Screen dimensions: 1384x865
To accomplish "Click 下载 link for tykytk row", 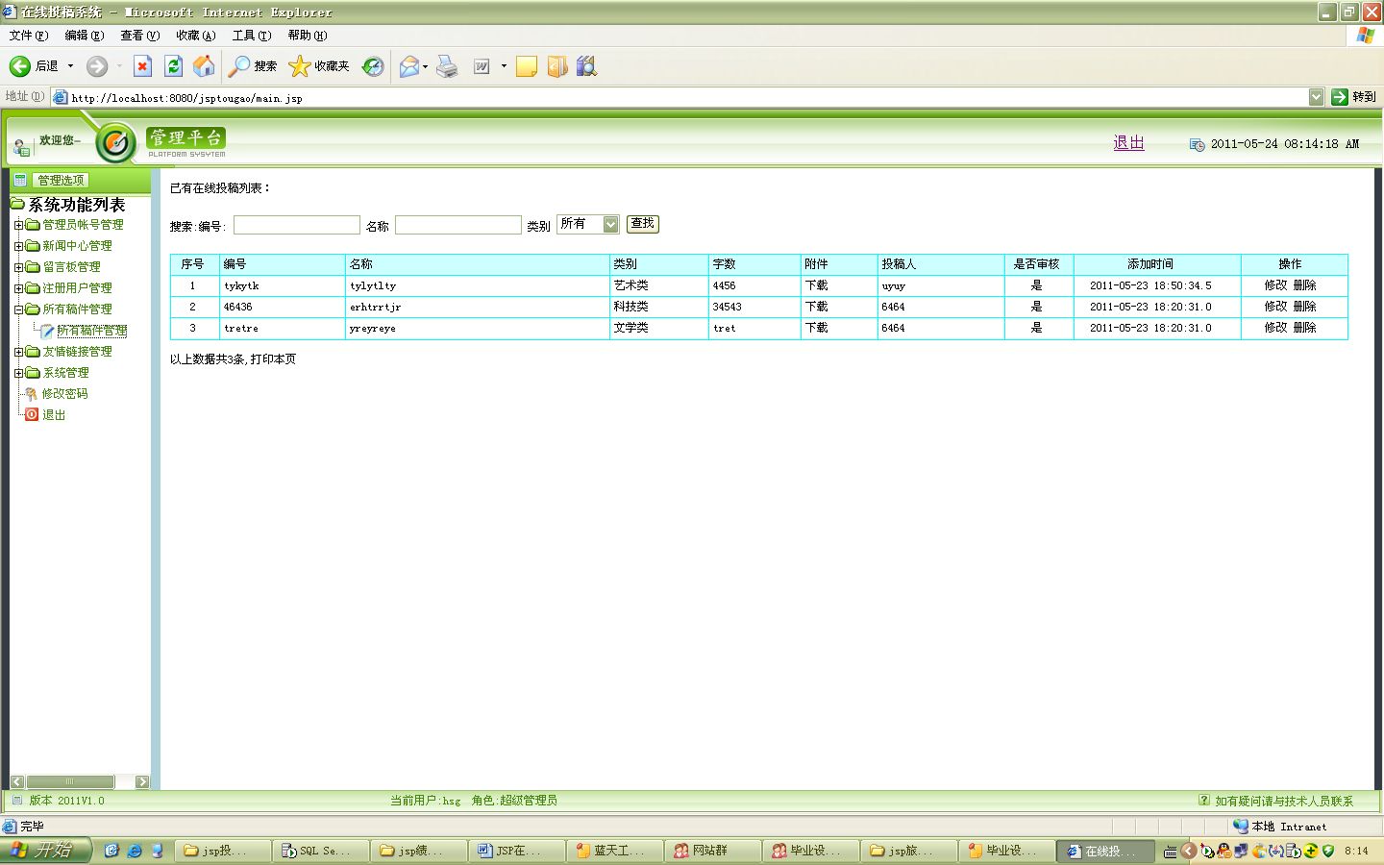I will [816, 285].
